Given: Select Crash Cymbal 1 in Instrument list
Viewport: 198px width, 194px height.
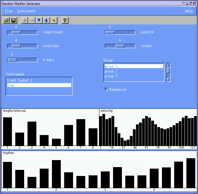Looking at the screenshot, I should click(20, 80).
